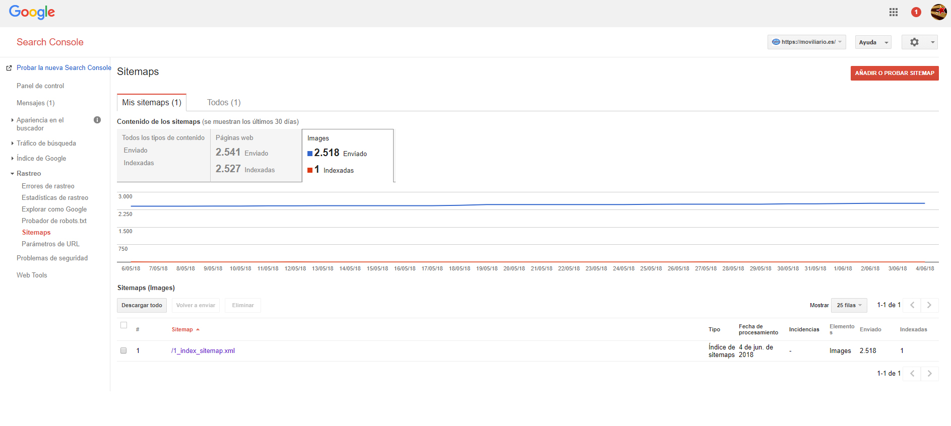The width and height of the screenshot is (951, 426).
Task: Click the info icon beside Apariencia en el buscador
Action: 97,120
